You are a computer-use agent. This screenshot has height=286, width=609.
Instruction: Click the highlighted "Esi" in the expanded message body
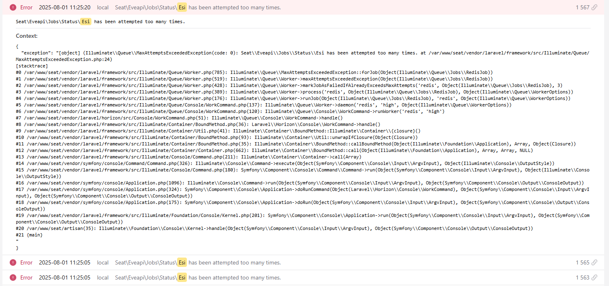click(x=85, y=22)
